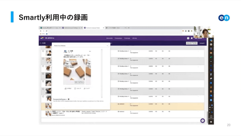
Task: Open a new browser tab with plus
Action: tap(129, 28)
